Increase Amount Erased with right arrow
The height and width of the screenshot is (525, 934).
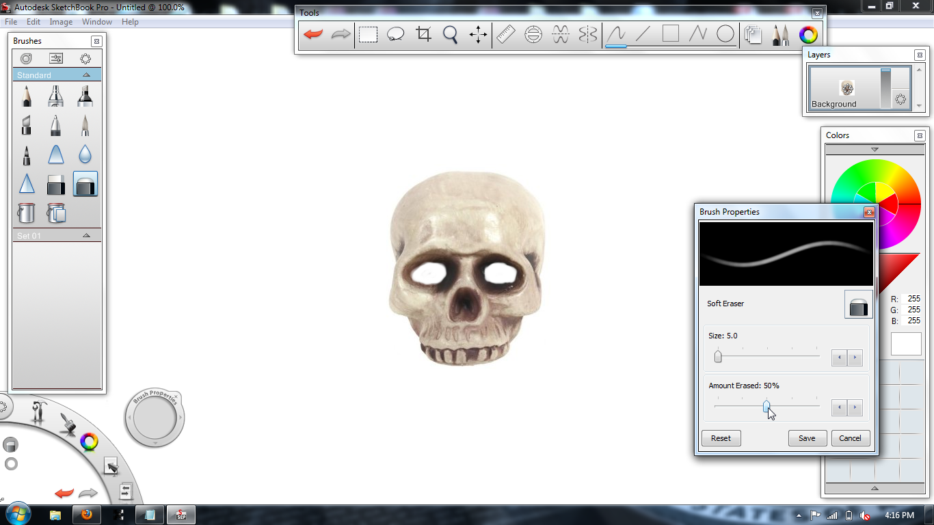click(x=855, y=407)
